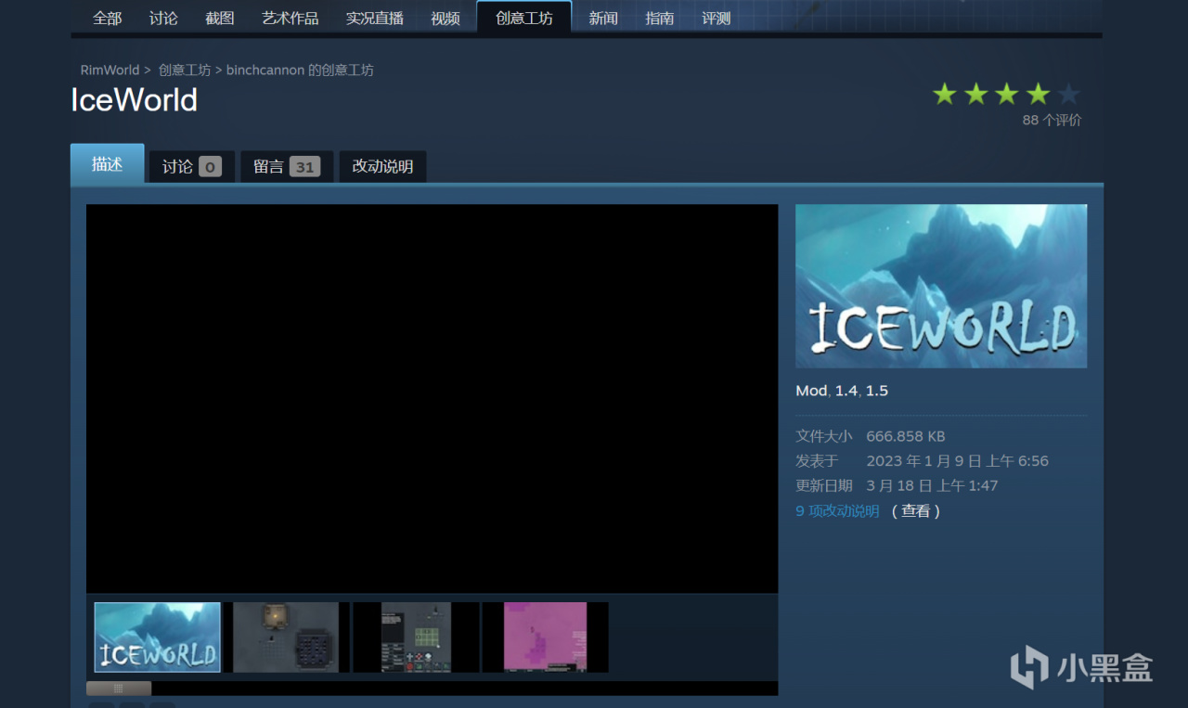1188x708 pixels.
Task: Open the 留言 31 comments tab
Action: coord(287,167)
